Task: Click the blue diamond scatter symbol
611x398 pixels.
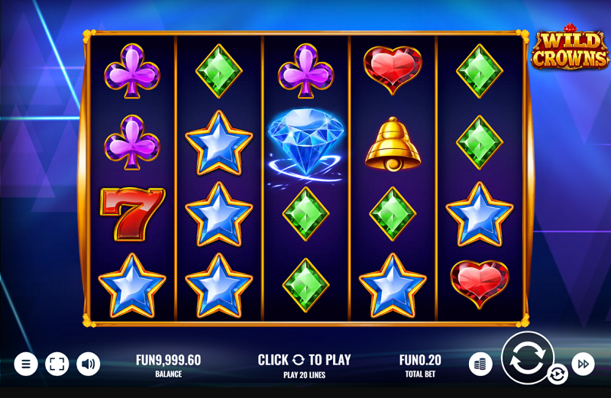Action: [306, 144]
